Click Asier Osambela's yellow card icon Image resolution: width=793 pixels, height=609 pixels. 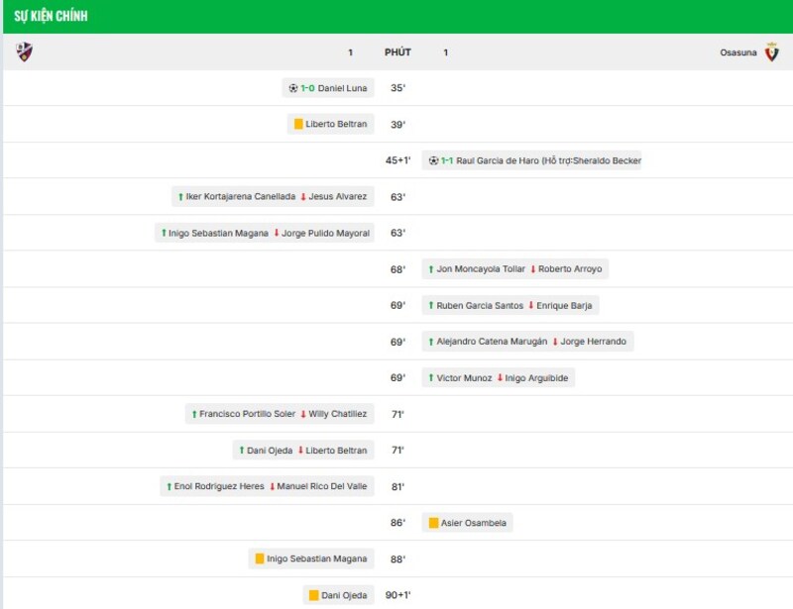click(x=433, y=523)
